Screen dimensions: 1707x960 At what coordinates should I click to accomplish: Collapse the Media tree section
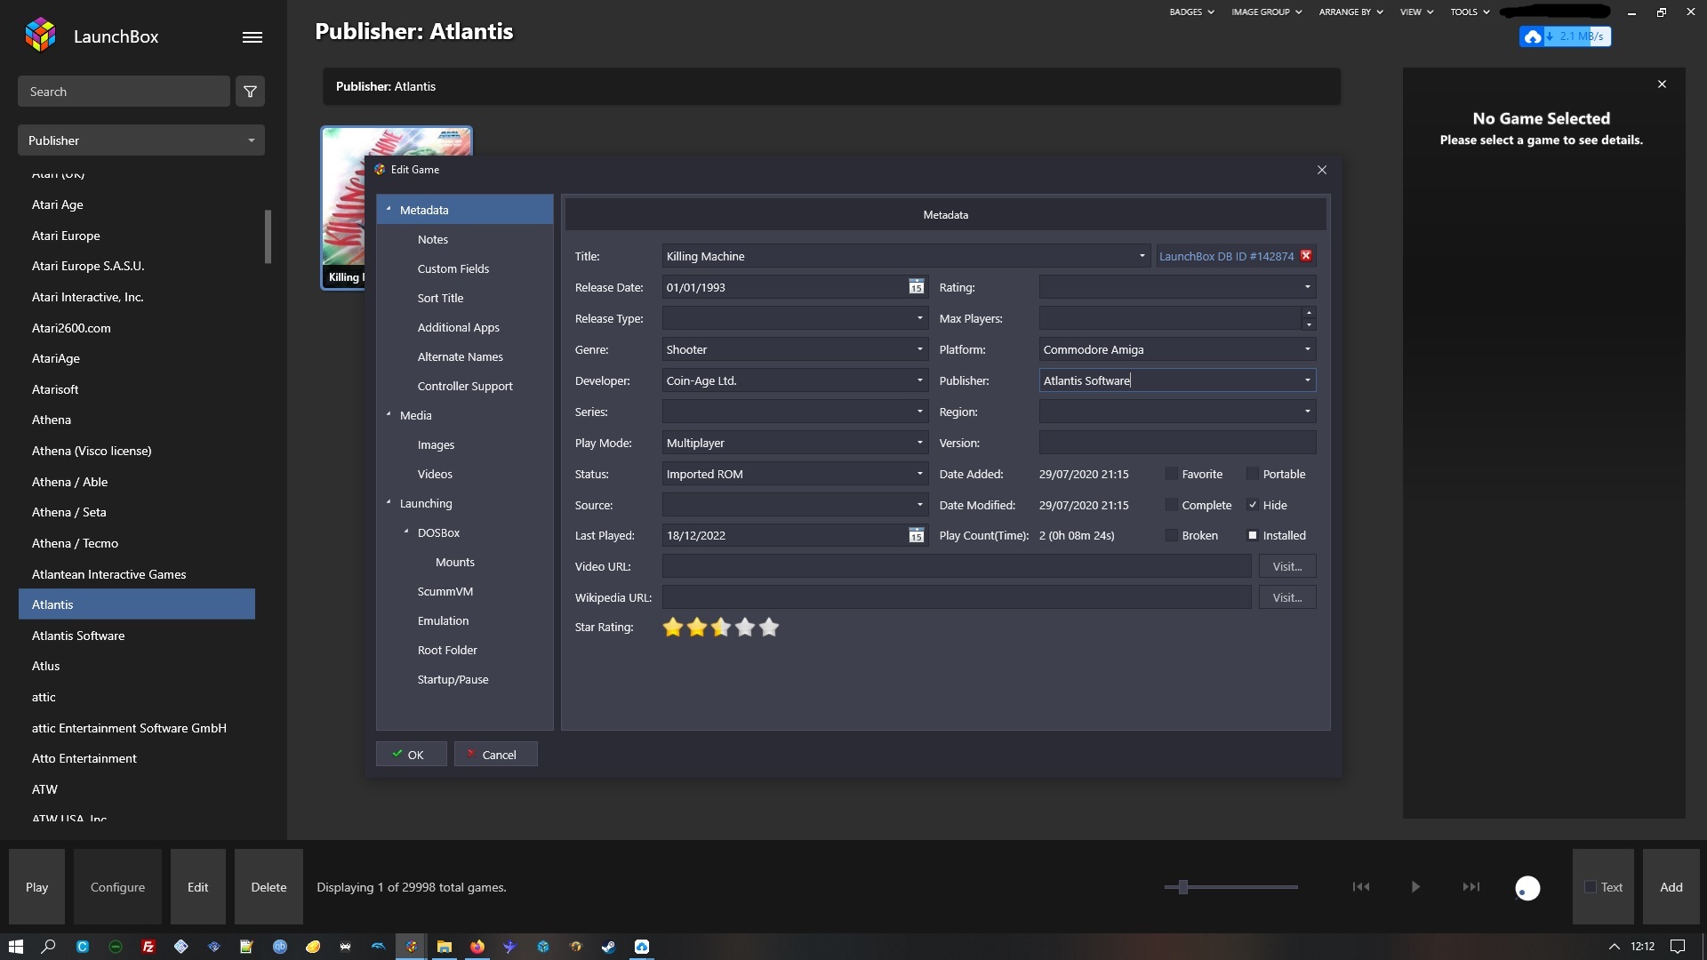[x=389, y=415]
